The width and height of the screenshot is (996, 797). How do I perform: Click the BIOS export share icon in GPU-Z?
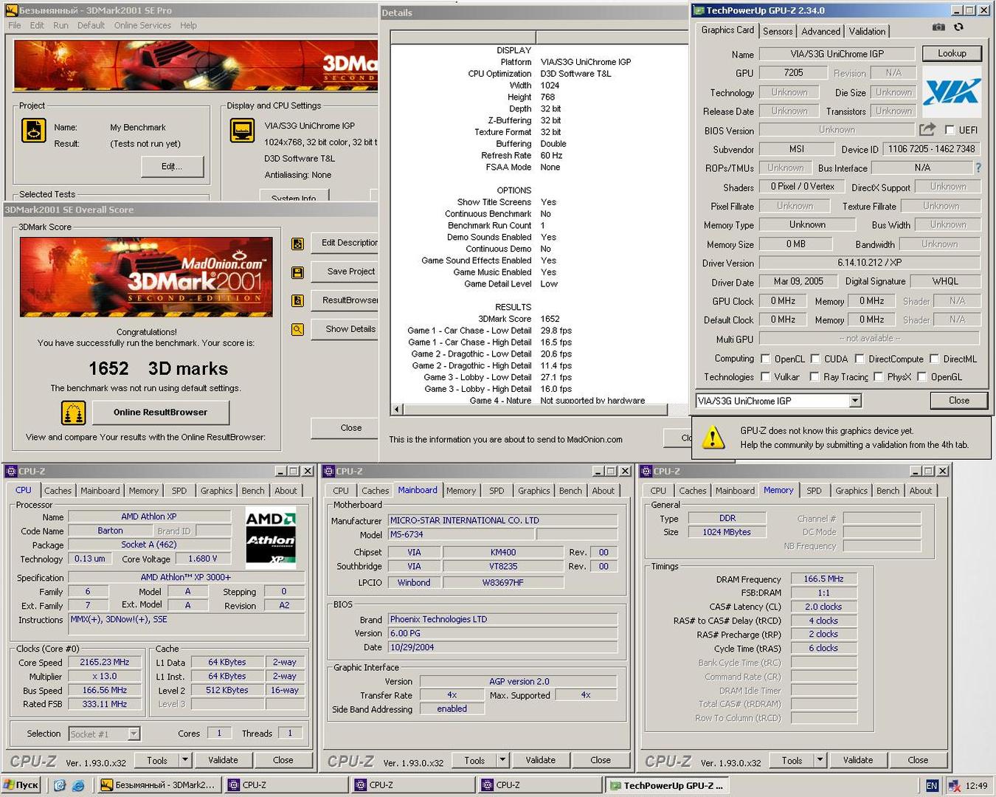(927, 129)
